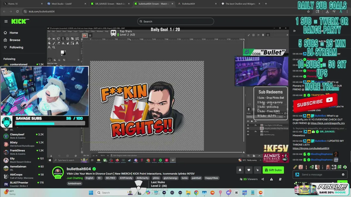Open Chrome downloads icon
Screen dimensions: 351x197
tap(327, 11)
